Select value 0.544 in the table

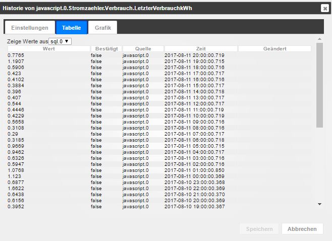[x=15, y=104]
